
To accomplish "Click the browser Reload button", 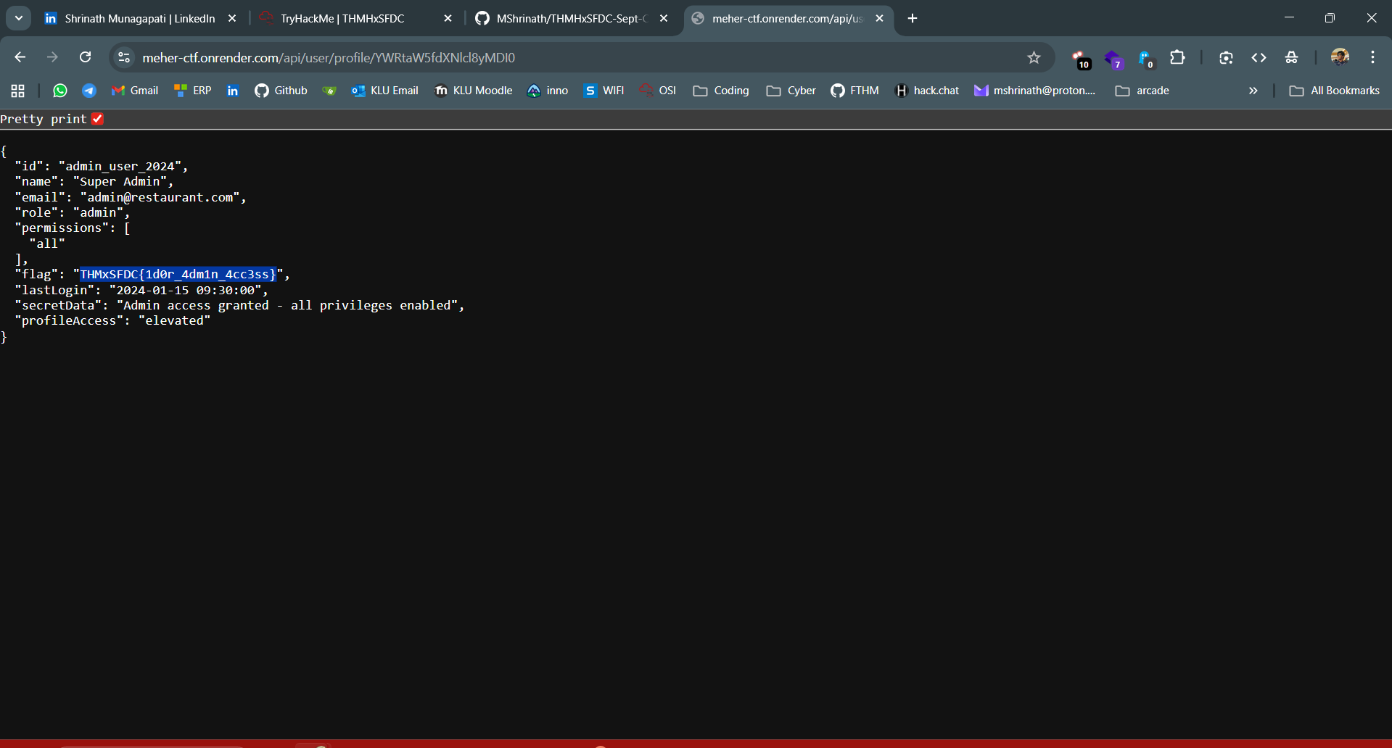I will 85,57.
